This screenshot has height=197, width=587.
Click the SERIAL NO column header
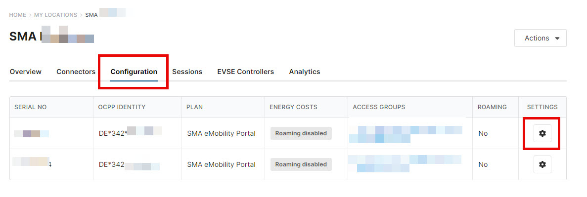(x=30, y=107)
